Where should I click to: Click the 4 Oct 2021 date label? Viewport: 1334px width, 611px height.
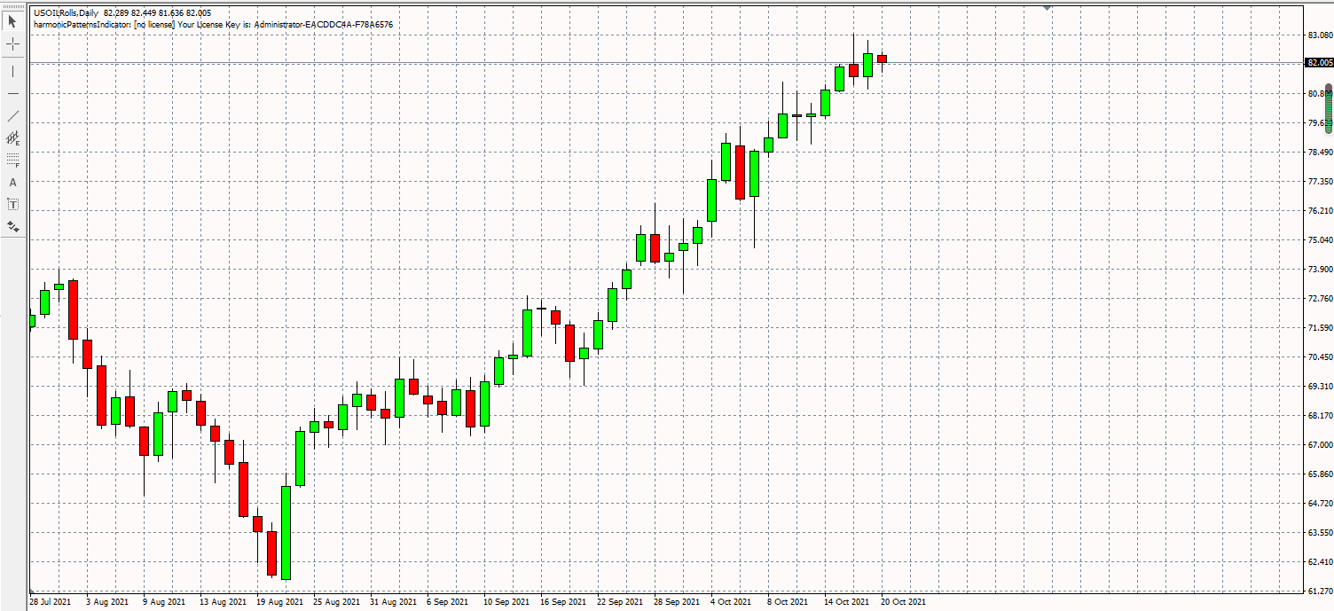click(732, 601)
